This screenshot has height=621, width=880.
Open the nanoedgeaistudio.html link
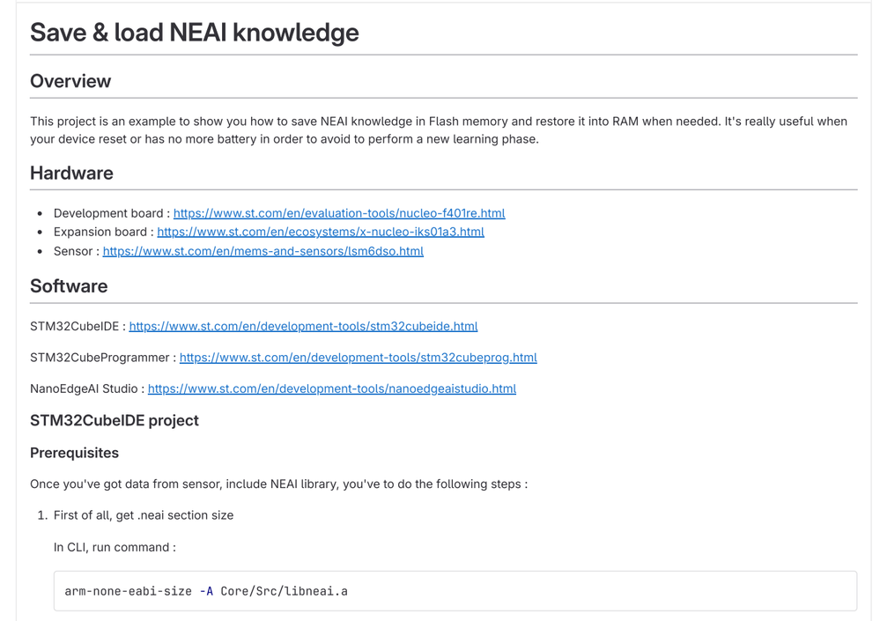click(x=331, y=388)
